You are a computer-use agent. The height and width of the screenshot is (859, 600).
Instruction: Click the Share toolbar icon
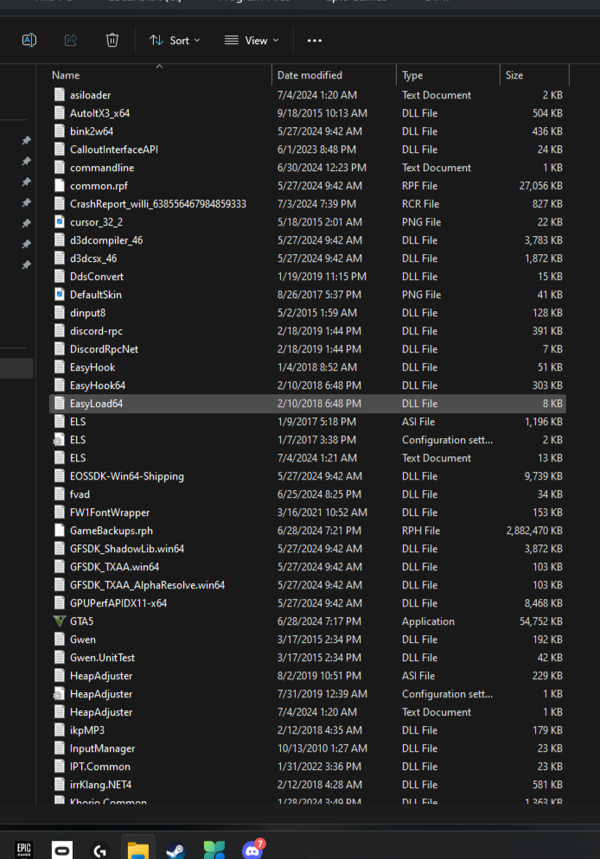coord(71,40)
